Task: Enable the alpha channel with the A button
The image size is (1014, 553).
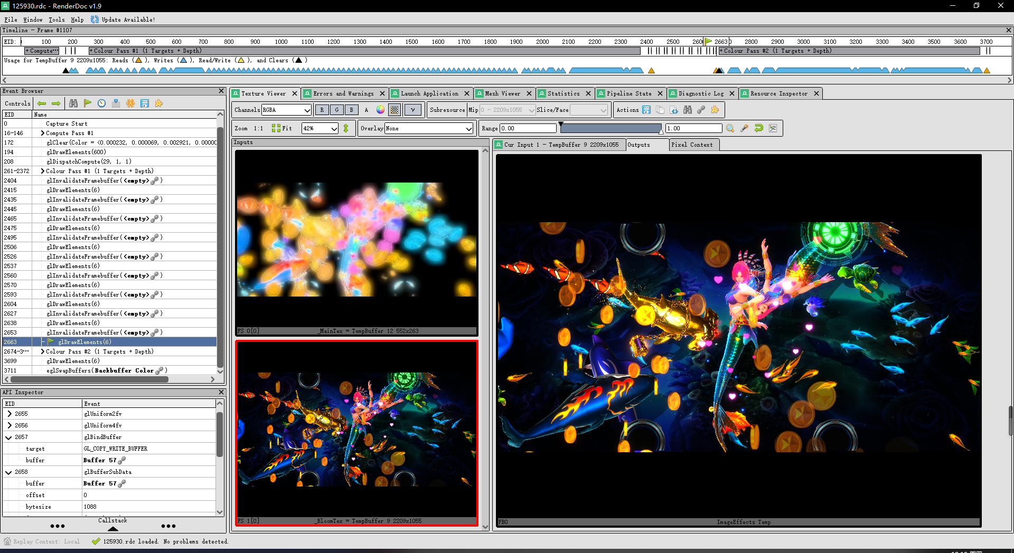Action: coord(367,110)
